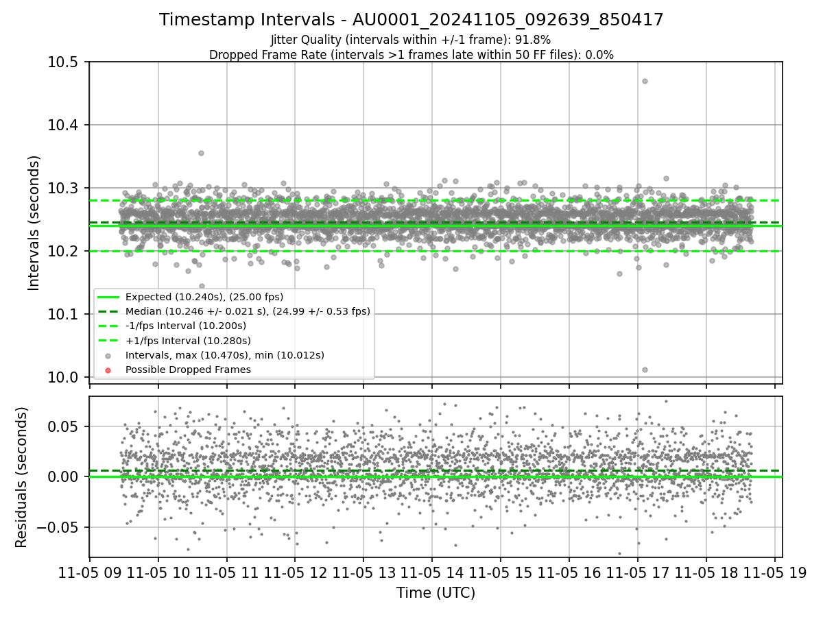Click the dark dashed line sample beside "Median"
The image size is (823, 617).
tap(108, 311)
